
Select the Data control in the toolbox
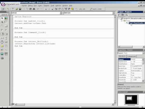click(x=6, y=54)
